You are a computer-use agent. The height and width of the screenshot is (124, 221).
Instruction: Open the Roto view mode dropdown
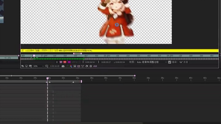(x=152, y=62)
